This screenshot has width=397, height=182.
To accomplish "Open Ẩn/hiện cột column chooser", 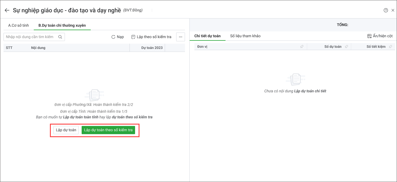I will (380, 36).
